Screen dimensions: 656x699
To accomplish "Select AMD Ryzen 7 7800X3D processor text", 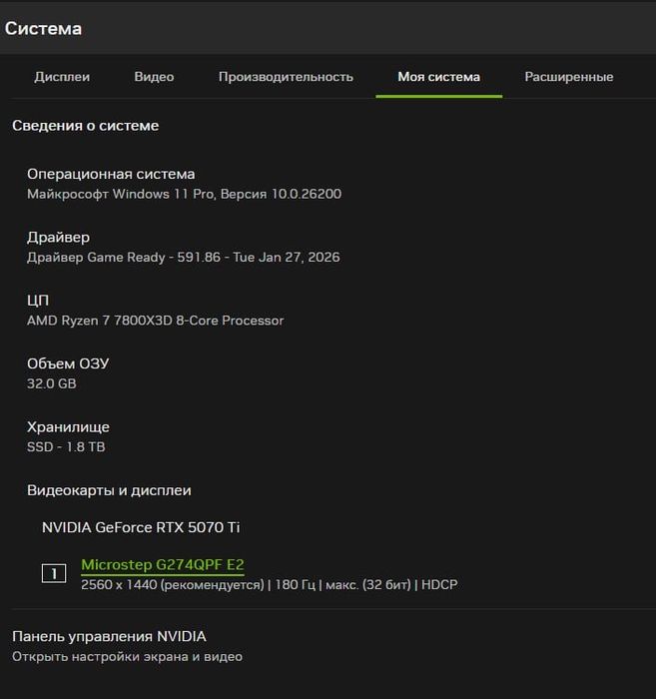I will [155, 321].
